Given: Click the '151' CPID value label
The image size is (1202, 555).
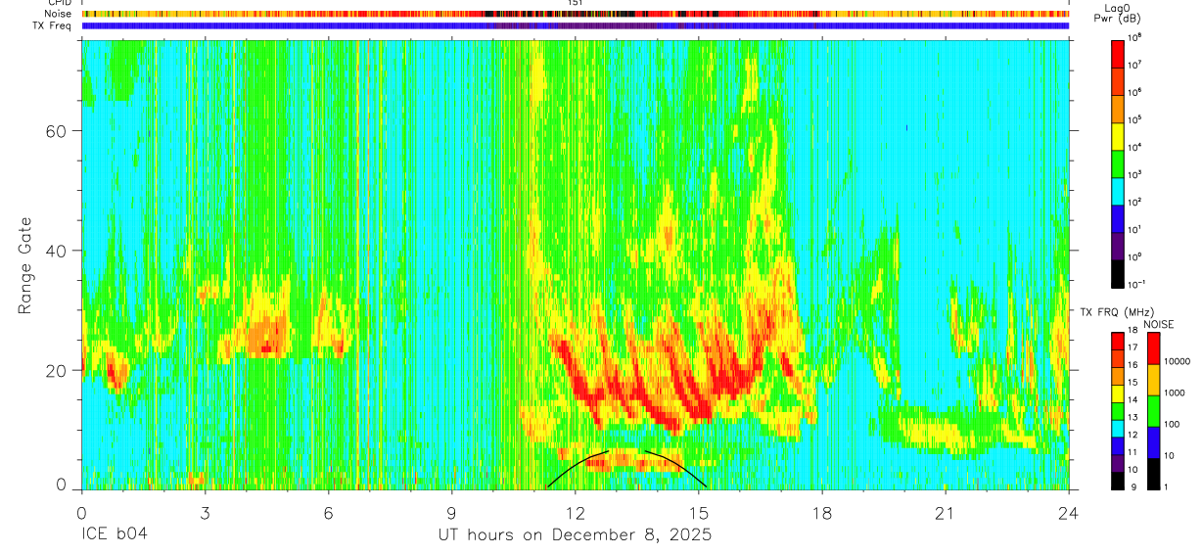Looking at the screenshot, I should [x=576, y=3].
